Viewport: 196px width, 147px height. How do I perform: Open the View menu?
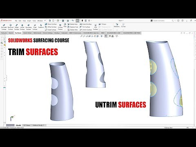[x=24, y=21]
